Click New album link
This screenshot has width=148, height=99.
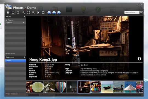coord(10,54)
